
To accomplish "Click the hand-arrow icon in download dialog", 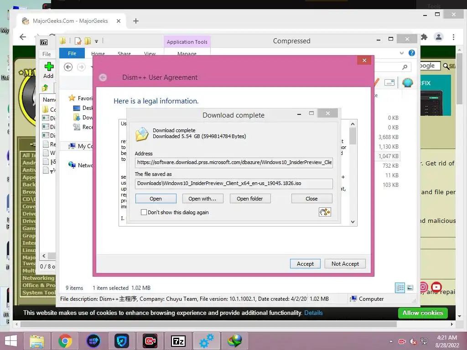I will (x=325, y=212).
